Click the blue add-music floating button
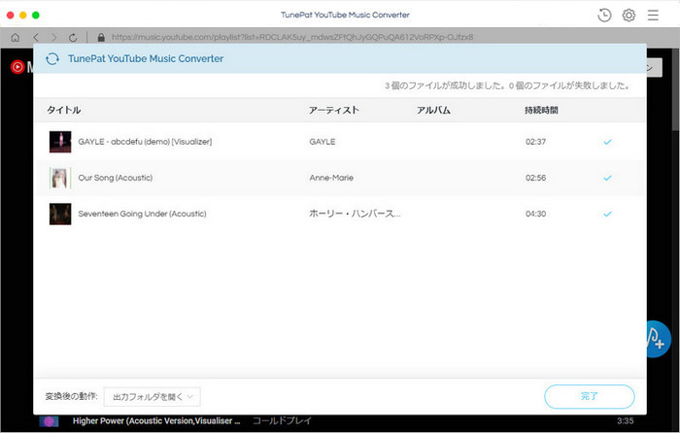Image resolution: width=680 pixels, height=433 pixels. coord(659,339)
